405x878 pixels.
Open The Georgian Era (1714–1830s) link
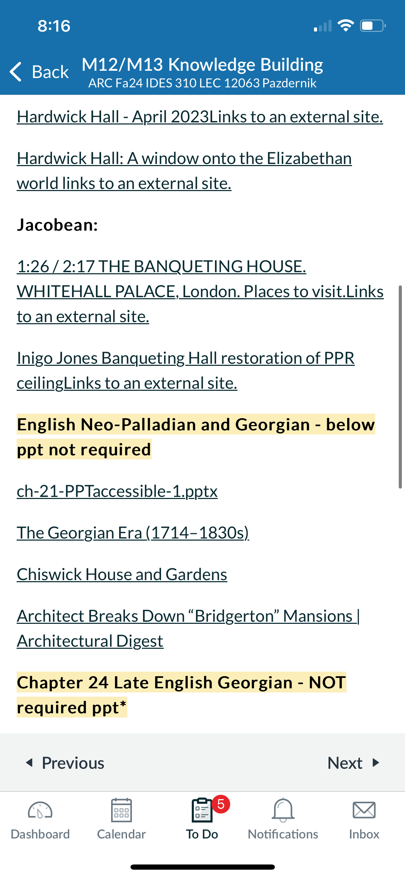[133, 533]
